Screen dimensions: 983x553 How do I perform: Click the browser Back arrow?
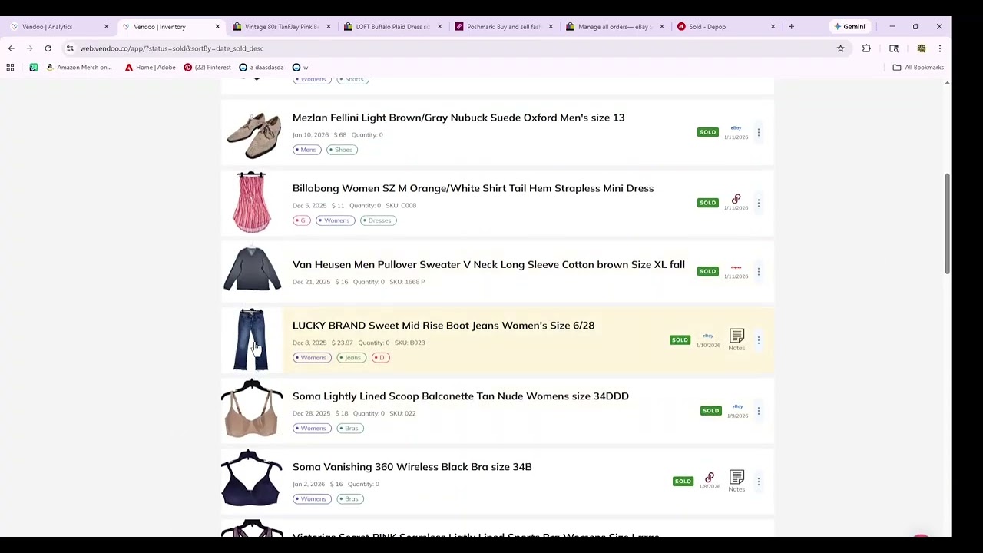tap(12, 48)
